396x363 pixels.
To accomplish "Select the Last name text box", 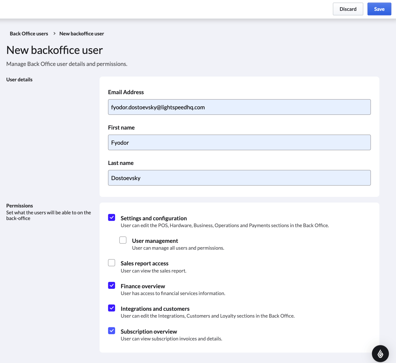I will 239,178.
